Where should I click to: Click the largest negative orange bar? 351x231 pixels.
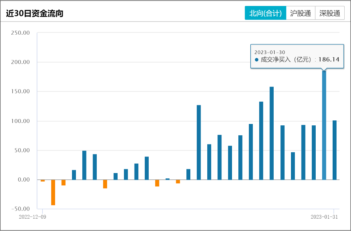click(x=53, y=192)
